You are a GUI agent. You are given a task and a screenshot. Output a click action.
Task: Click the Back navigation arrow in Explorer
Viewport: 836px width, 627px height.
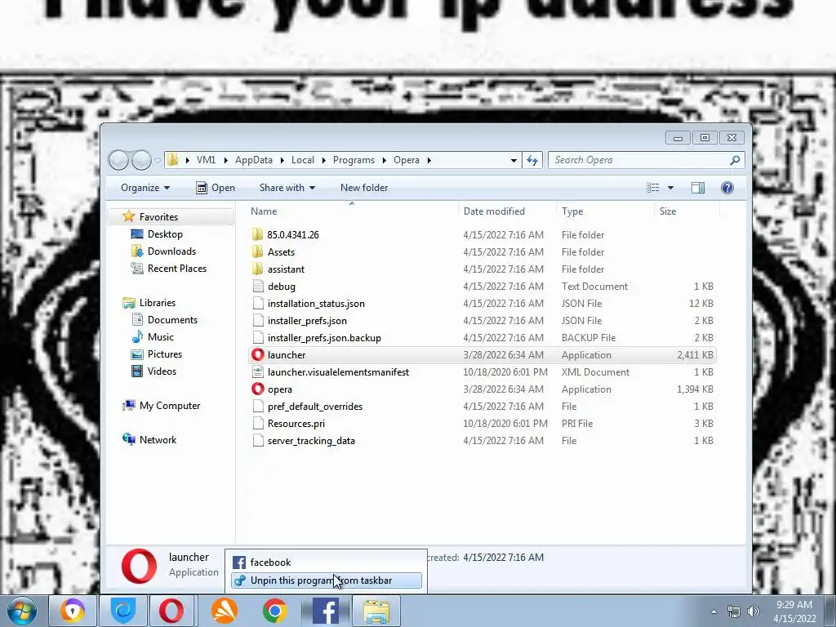coord(118,160)
